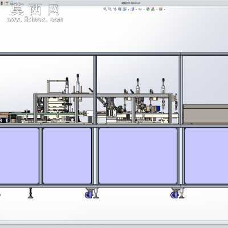This screenshot has width=228, height=228.
Task: Click the View Settings monitor icon
Action: pos(161,9)
